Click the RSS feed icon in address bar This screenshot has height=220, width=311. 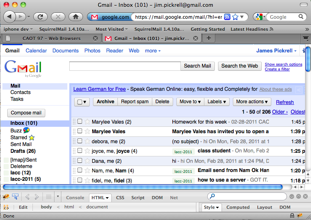[x=227, y=17]
